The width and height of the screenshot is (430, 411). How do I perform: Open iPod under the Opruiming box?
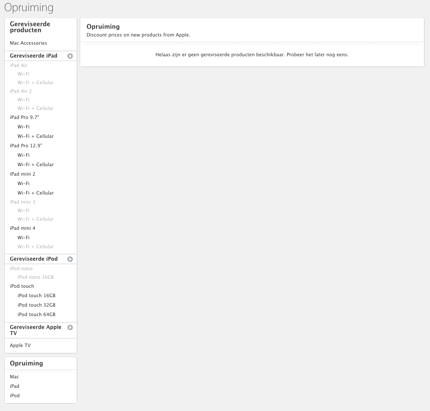point(15,396)
